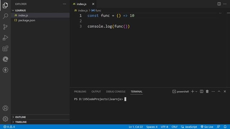Open terminal panel more actions ellipsis
This screenshot has width=230, height=129.
213,91
